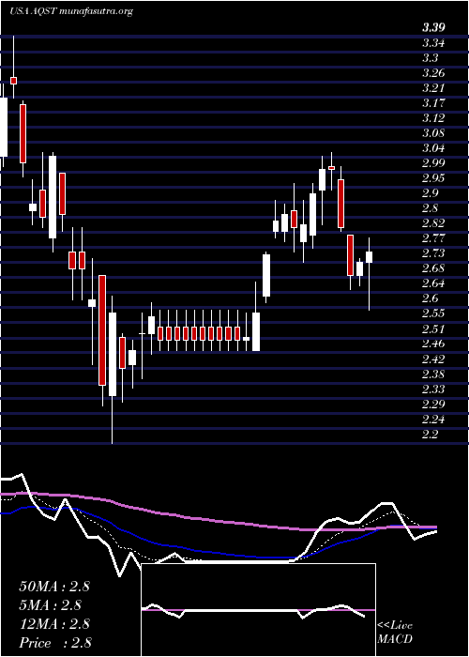Click the 2.82 price axis label

click(433, 223)
